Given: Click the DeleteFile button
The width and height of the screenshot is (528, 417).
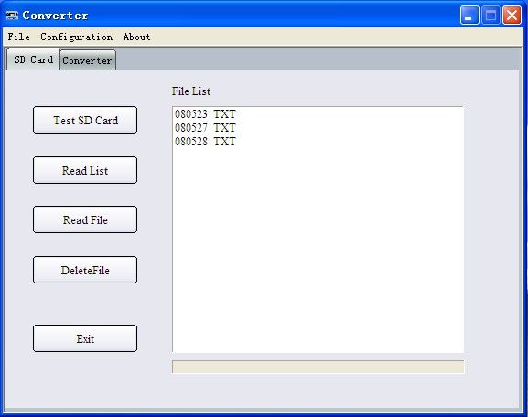Looking at the screenshot, I should coord(85,270).
